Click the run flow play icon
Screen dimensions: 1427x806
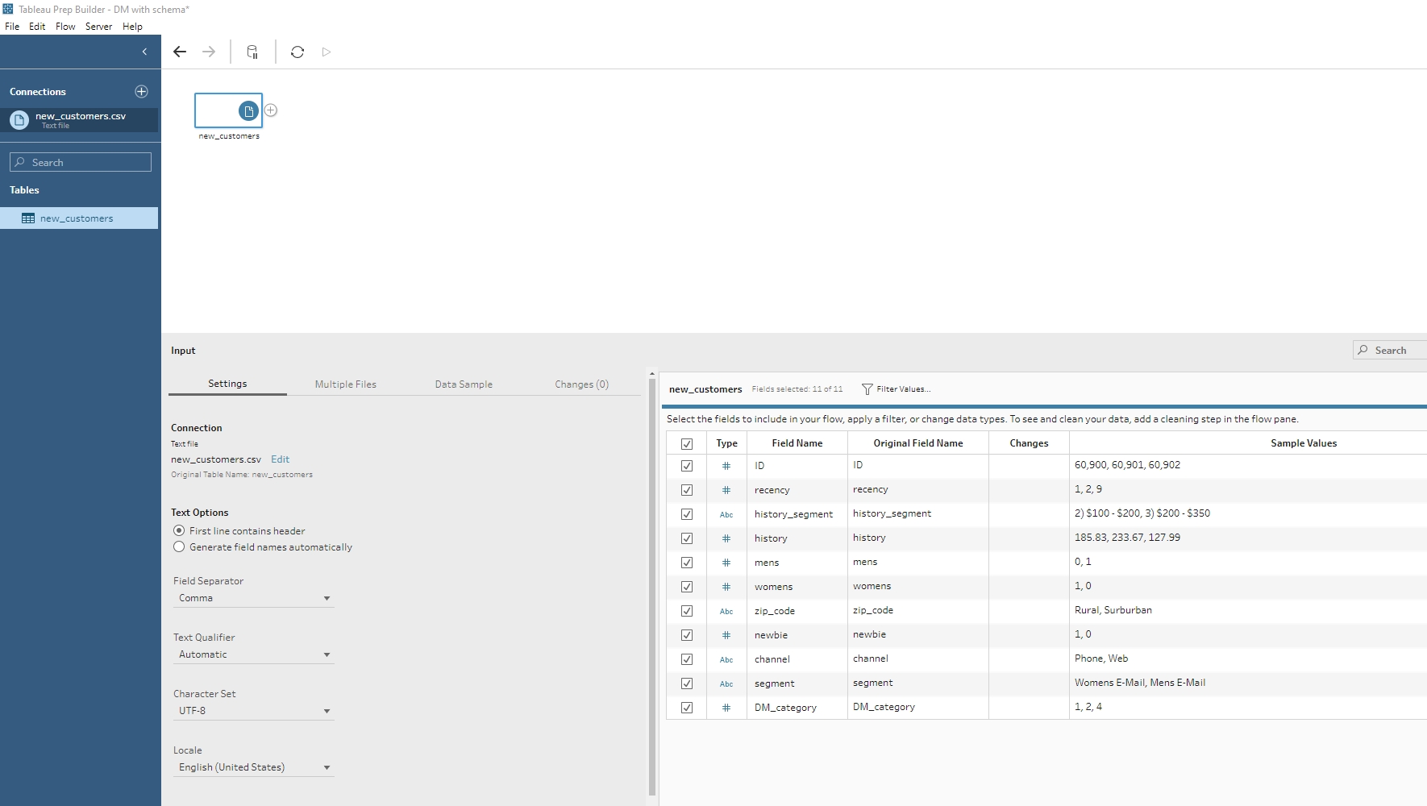pyautogui.click(x=327, y=52)
